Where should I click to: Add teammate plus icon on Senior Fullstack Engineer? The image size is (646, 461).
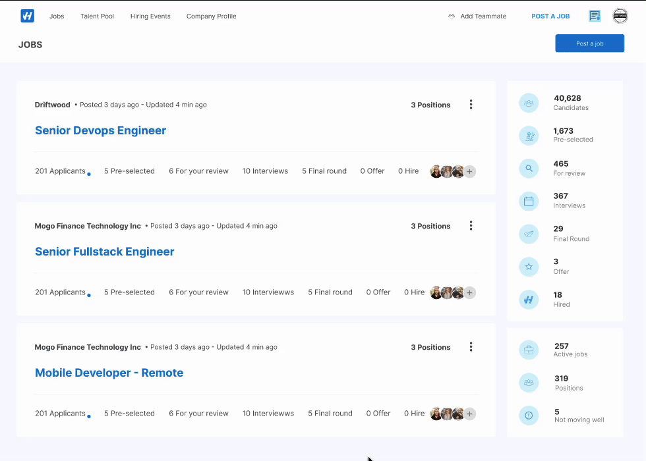click(469, 292)
